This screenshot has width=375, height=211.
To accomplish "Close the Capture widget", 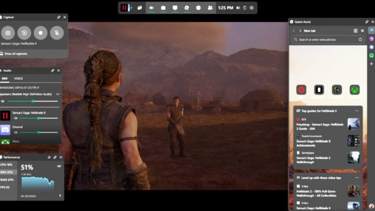I will click(64, 17).
